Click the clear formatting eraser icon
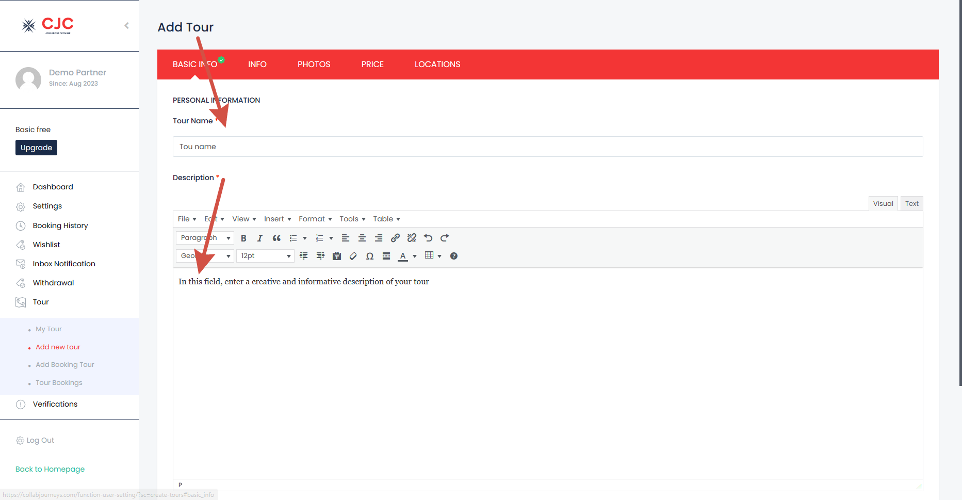 click(353, 256)
